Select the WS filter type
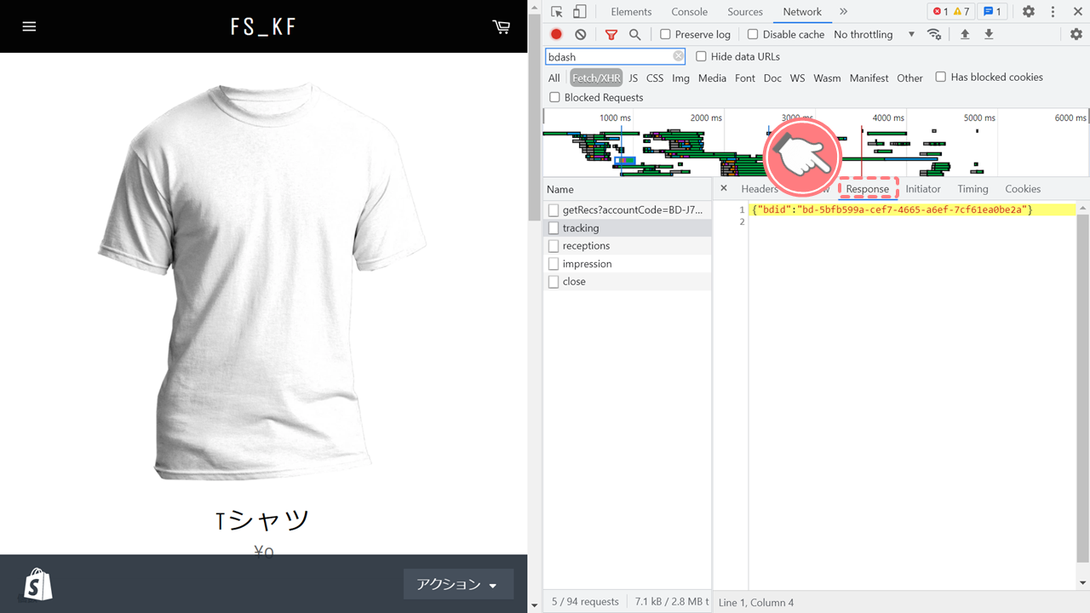 pyautogui.click(x=797, y=77)
